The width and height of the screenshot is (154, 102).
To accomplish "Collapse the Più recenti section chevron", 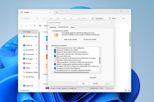I will pos(42,84).
